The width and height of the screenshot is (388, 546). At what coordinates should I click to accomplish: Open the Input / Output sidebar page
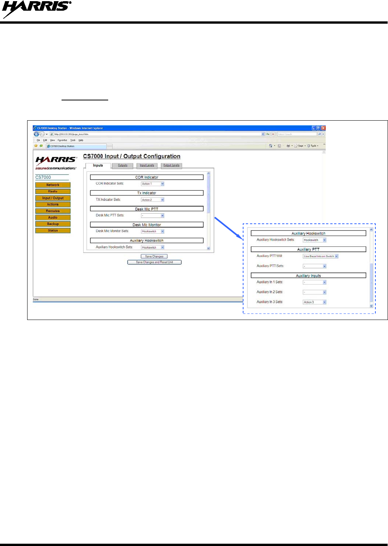click(x=53, y=198)
